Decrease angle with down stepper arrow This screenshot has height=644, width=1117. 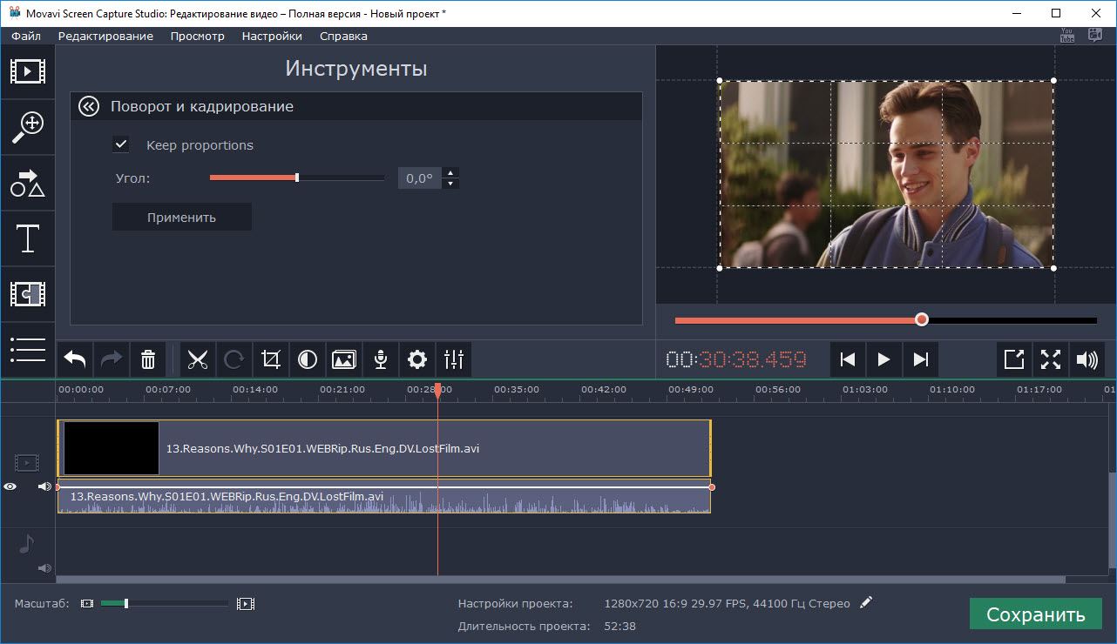450,184
